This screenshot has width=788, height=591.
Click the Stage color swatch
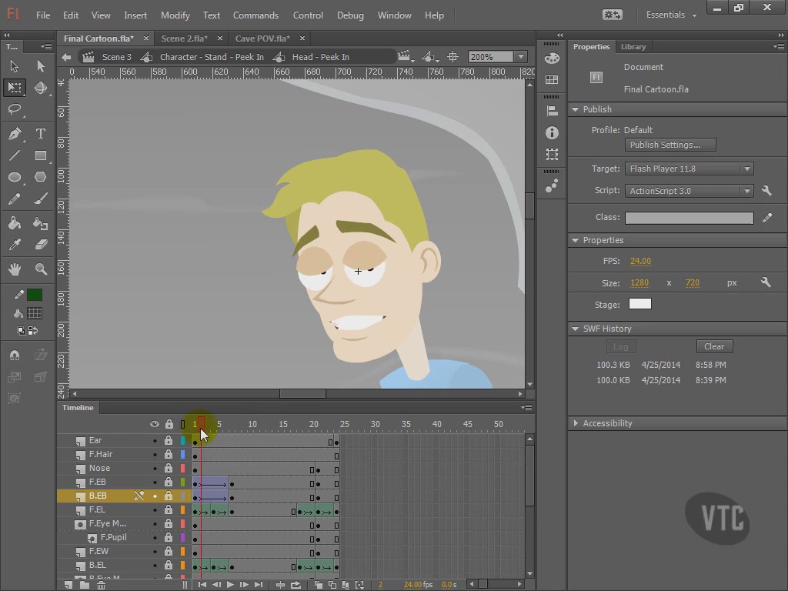click(639, 304)
